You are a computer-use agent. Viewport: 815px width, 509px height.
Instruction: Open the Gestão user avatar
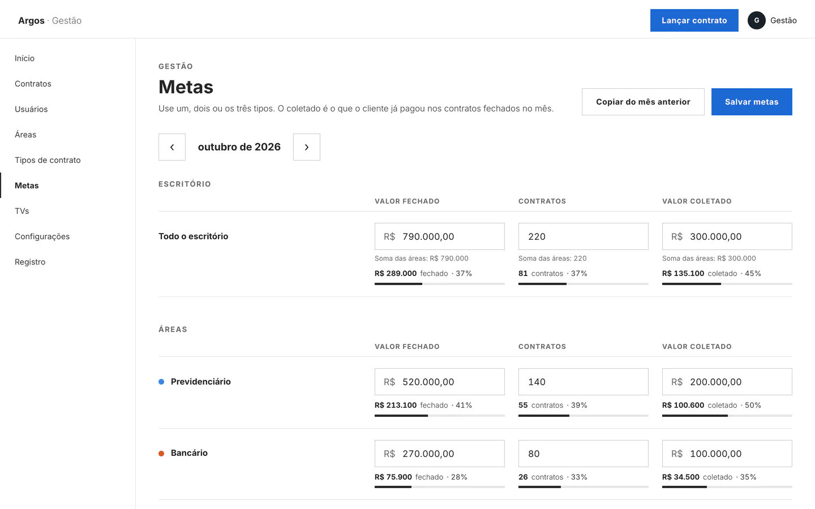pyautogui.click(x=757, y=20)
